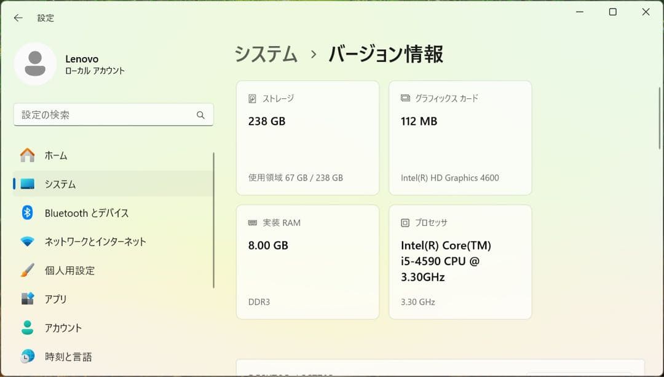Click the RAM icon on 実装 RAM card

(x=251, y=222)
